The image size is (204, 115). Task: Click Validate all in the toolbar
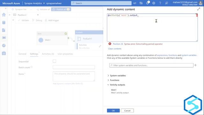tap(43, 9)
